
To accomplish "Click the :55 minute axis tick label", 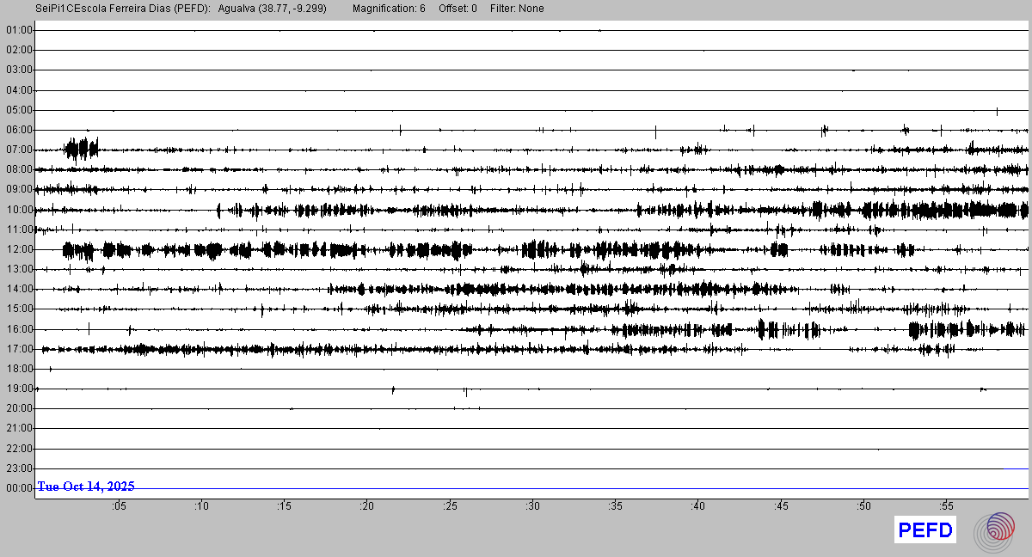I will point(947,506).
